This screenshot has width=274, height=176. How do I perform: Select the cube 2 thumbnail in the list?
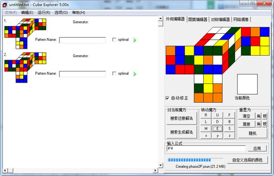[x=25, y=67]
